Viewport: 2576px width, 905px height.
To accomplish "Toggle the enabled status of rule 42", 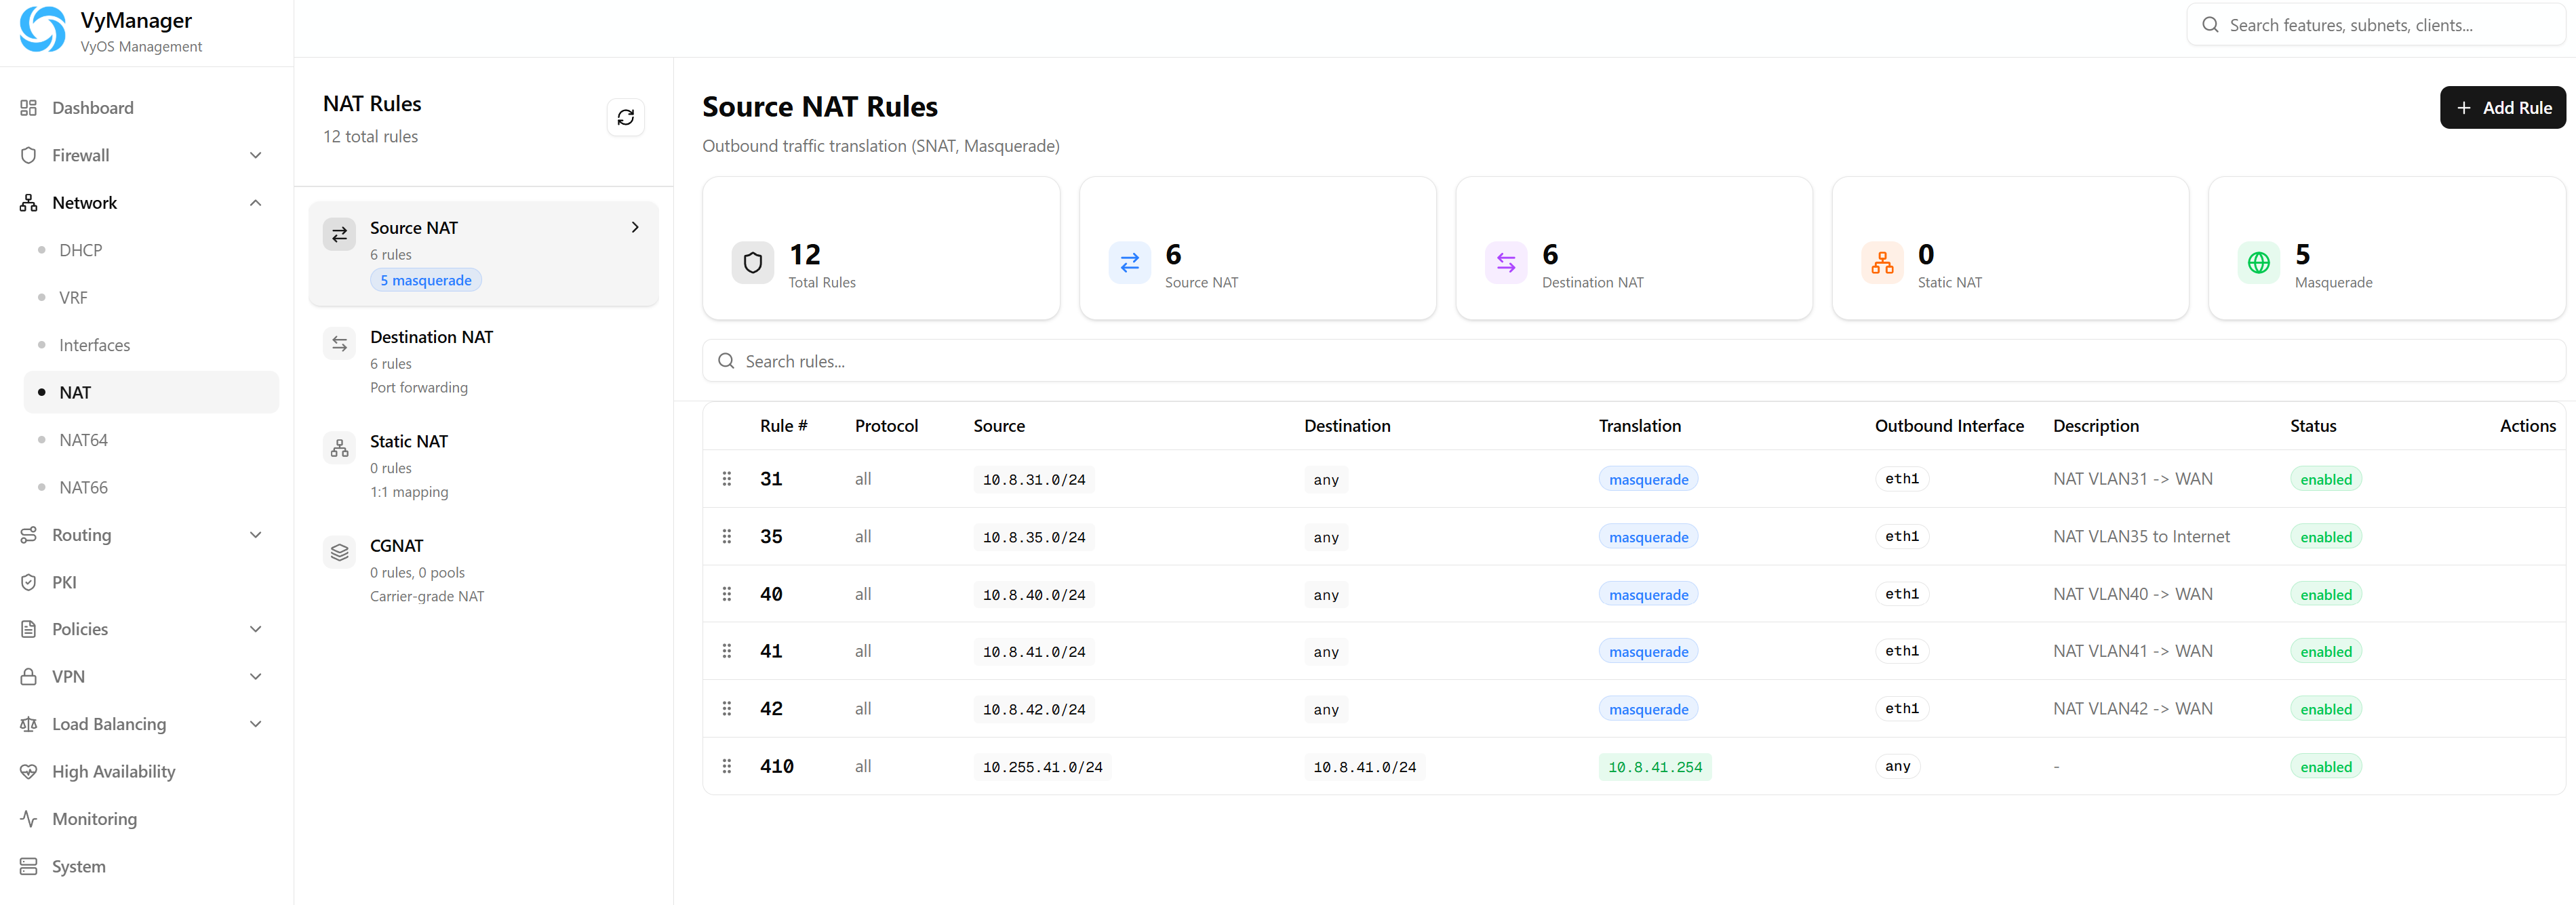I will pos(2325,708).
